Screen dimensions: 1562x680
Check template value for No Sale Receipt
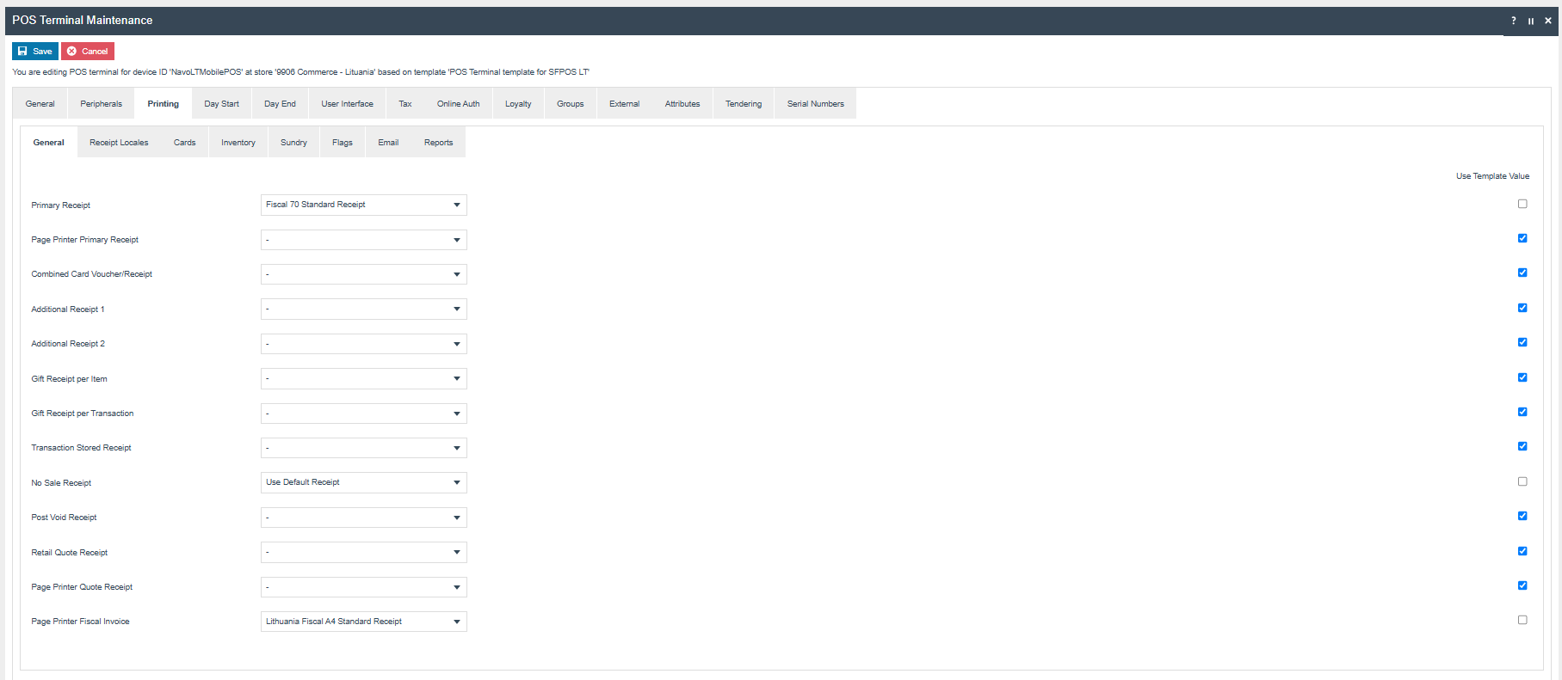[1522, 481]
